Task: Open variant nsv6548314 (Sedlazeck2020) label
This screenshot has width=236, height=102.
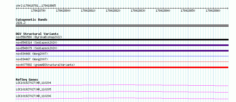Action: point(37,43)
